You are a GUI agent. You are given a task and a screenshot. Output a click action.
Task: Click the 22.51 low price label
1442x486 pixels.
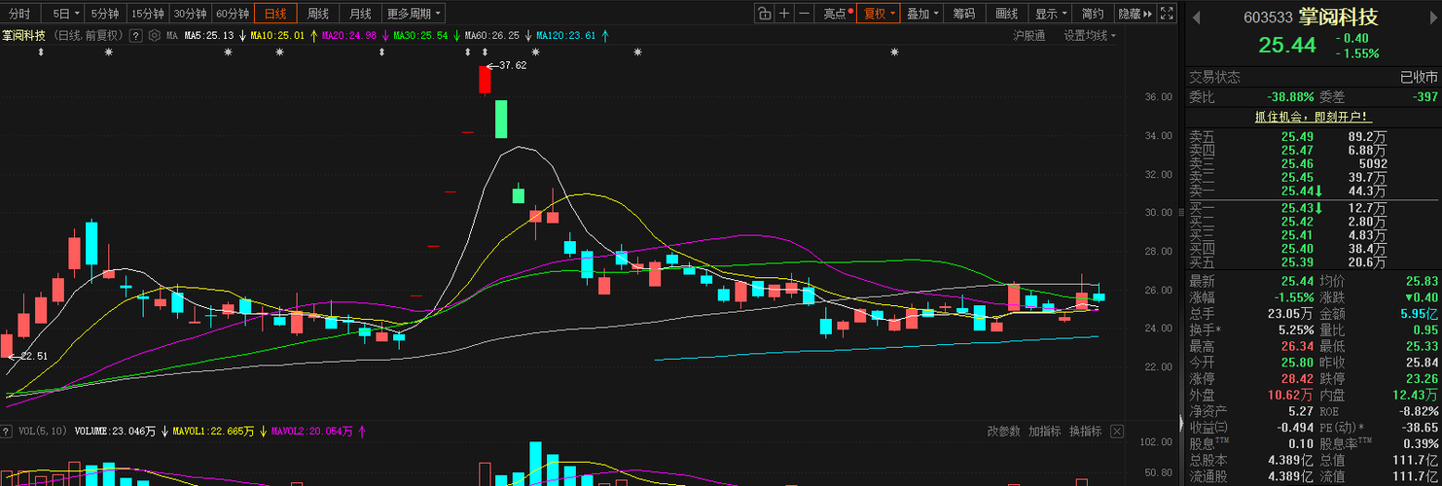pos(33,356)
